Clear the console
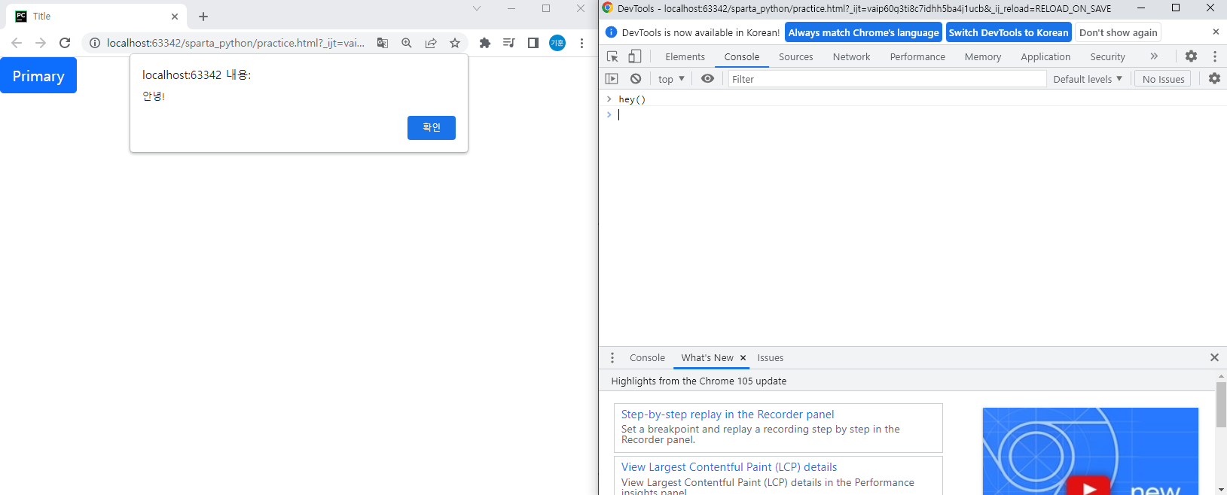 [636, 78]
